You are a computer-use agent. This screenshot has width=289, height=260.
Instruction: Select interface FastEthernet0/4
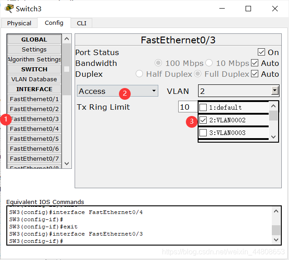[34, 129]
